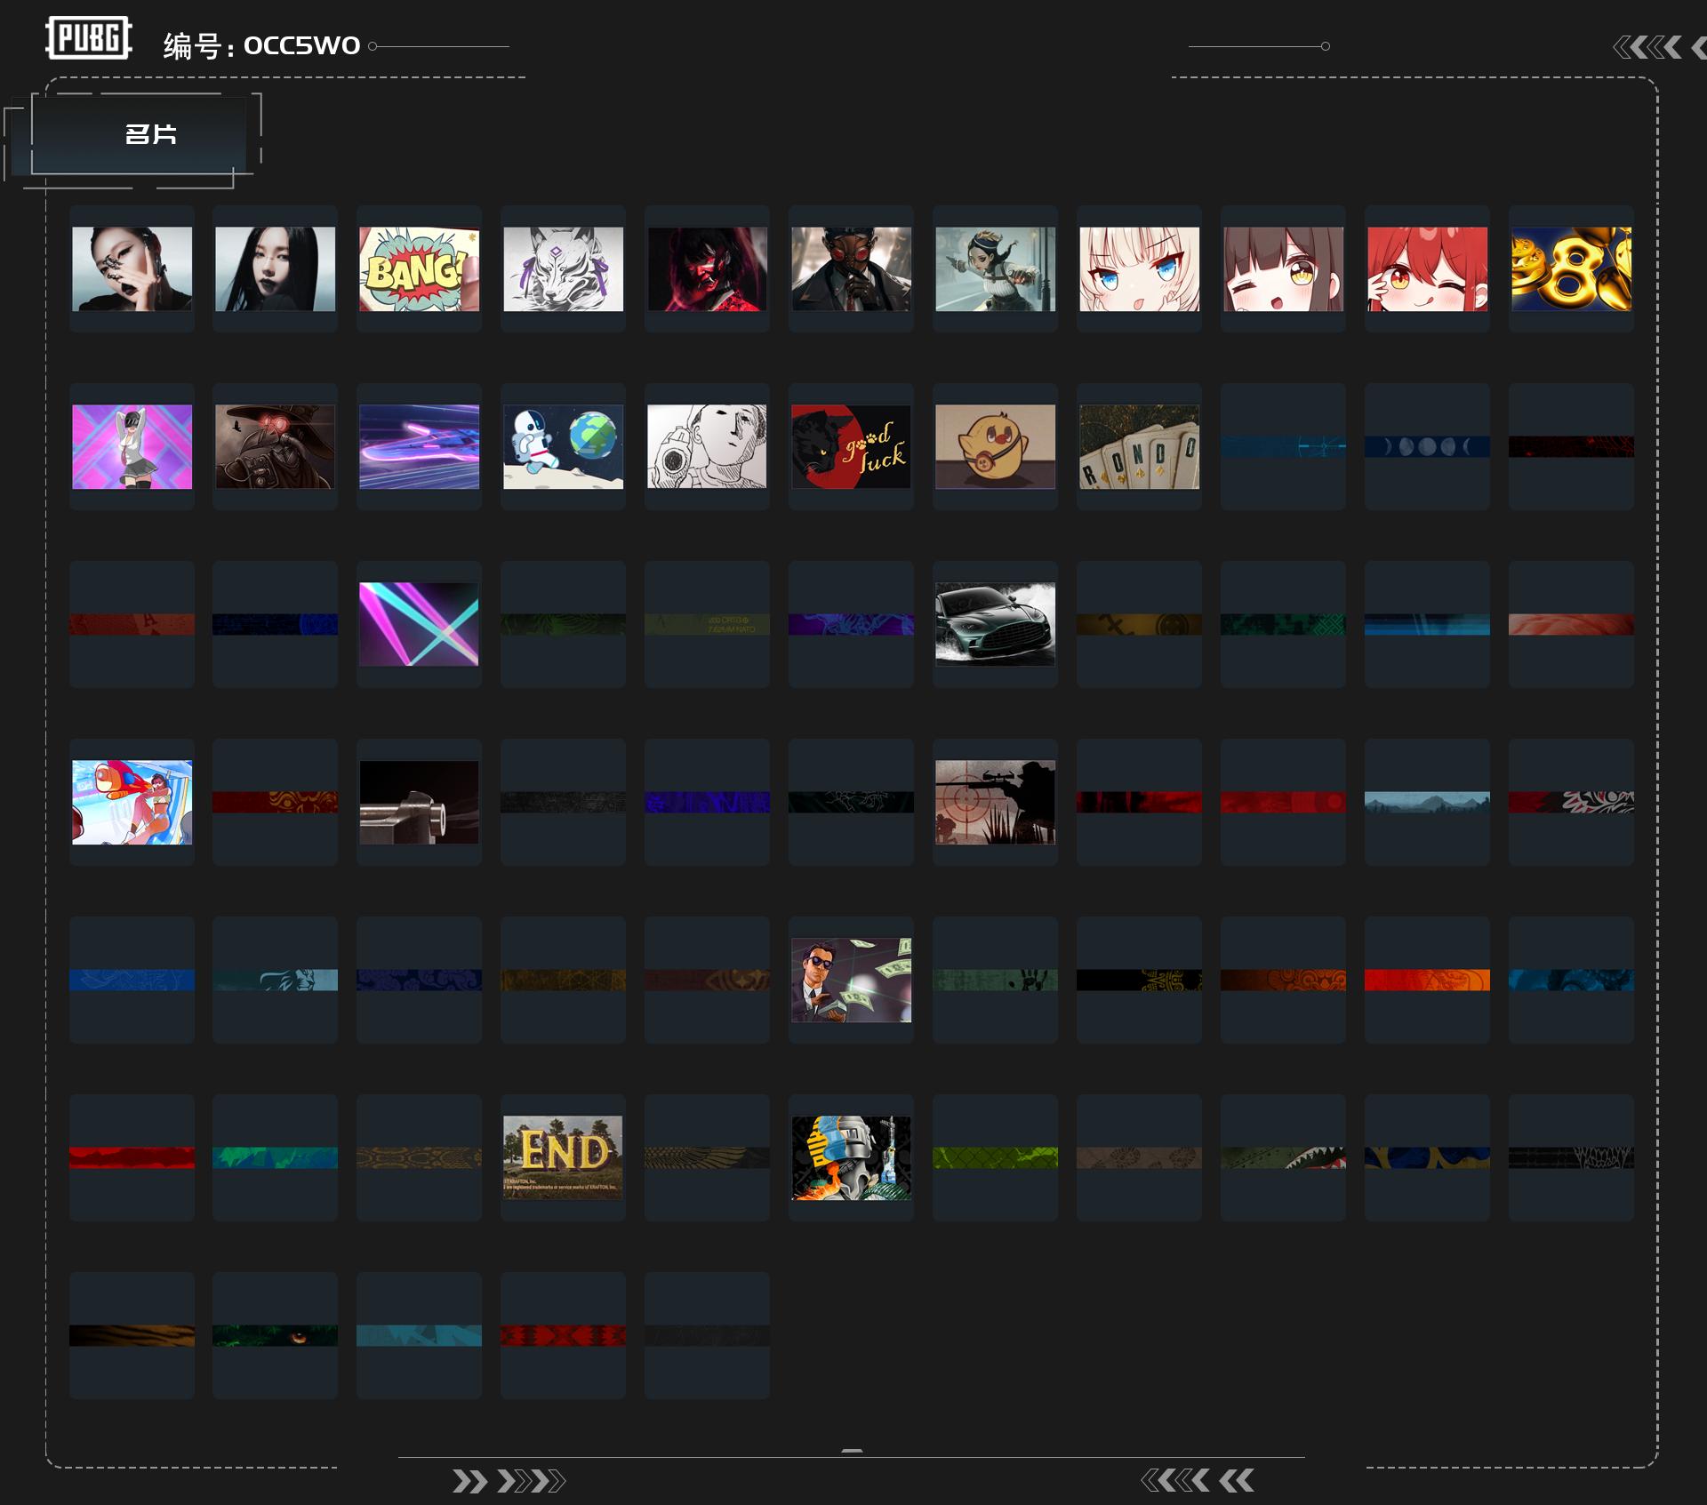Choose the green sports car nameplate
1707x1505 pixels.
coord(995,624)
